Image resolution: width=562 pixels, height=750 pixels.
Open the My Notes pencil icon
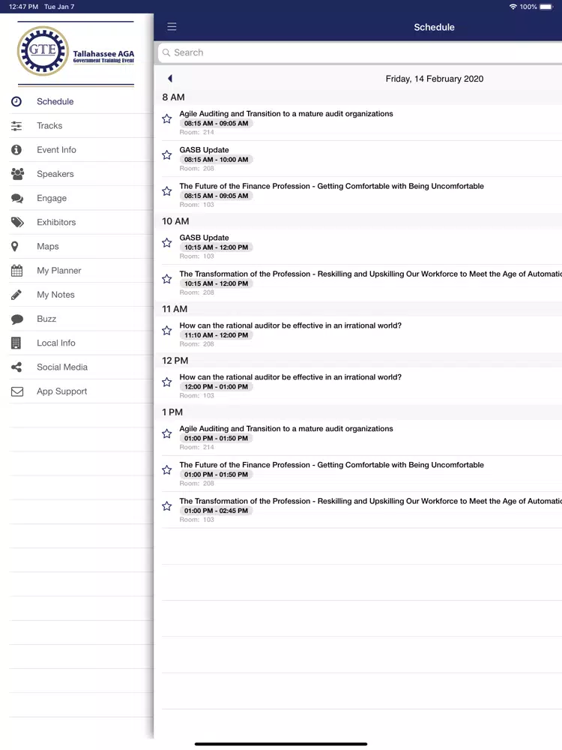coord(16,295)
